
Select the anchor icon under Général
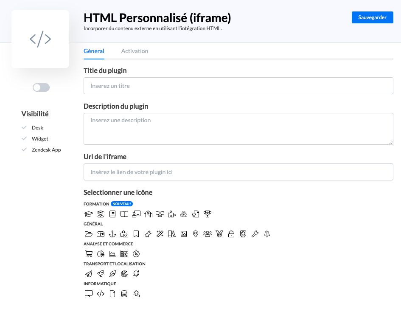(112, 234)
